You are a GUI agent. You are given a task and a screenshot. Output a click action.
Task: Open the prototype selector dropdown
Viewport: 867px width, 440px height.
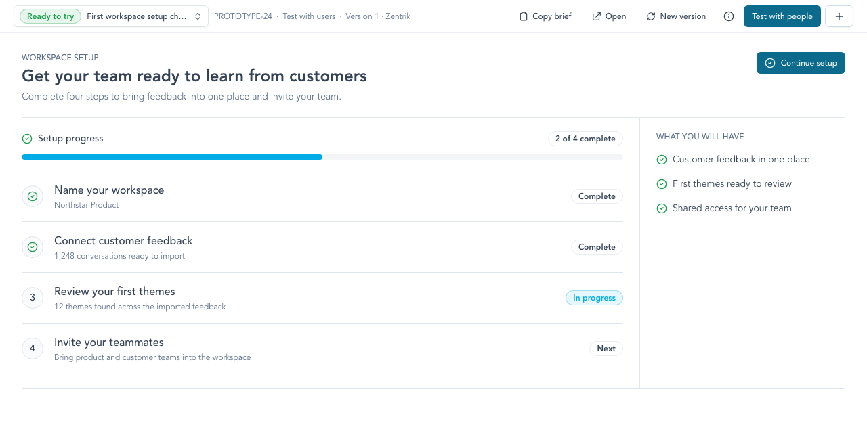point(111,16)
